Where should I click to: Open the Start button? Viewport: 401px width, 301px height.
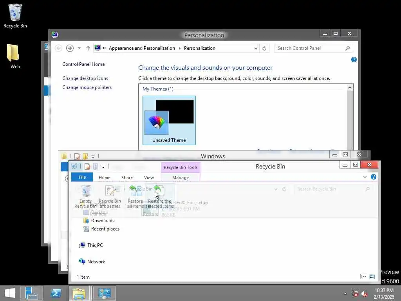click(10, 293)
